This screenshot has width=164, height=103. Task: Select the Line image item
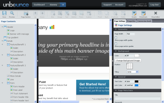click(x=10, y=79)
